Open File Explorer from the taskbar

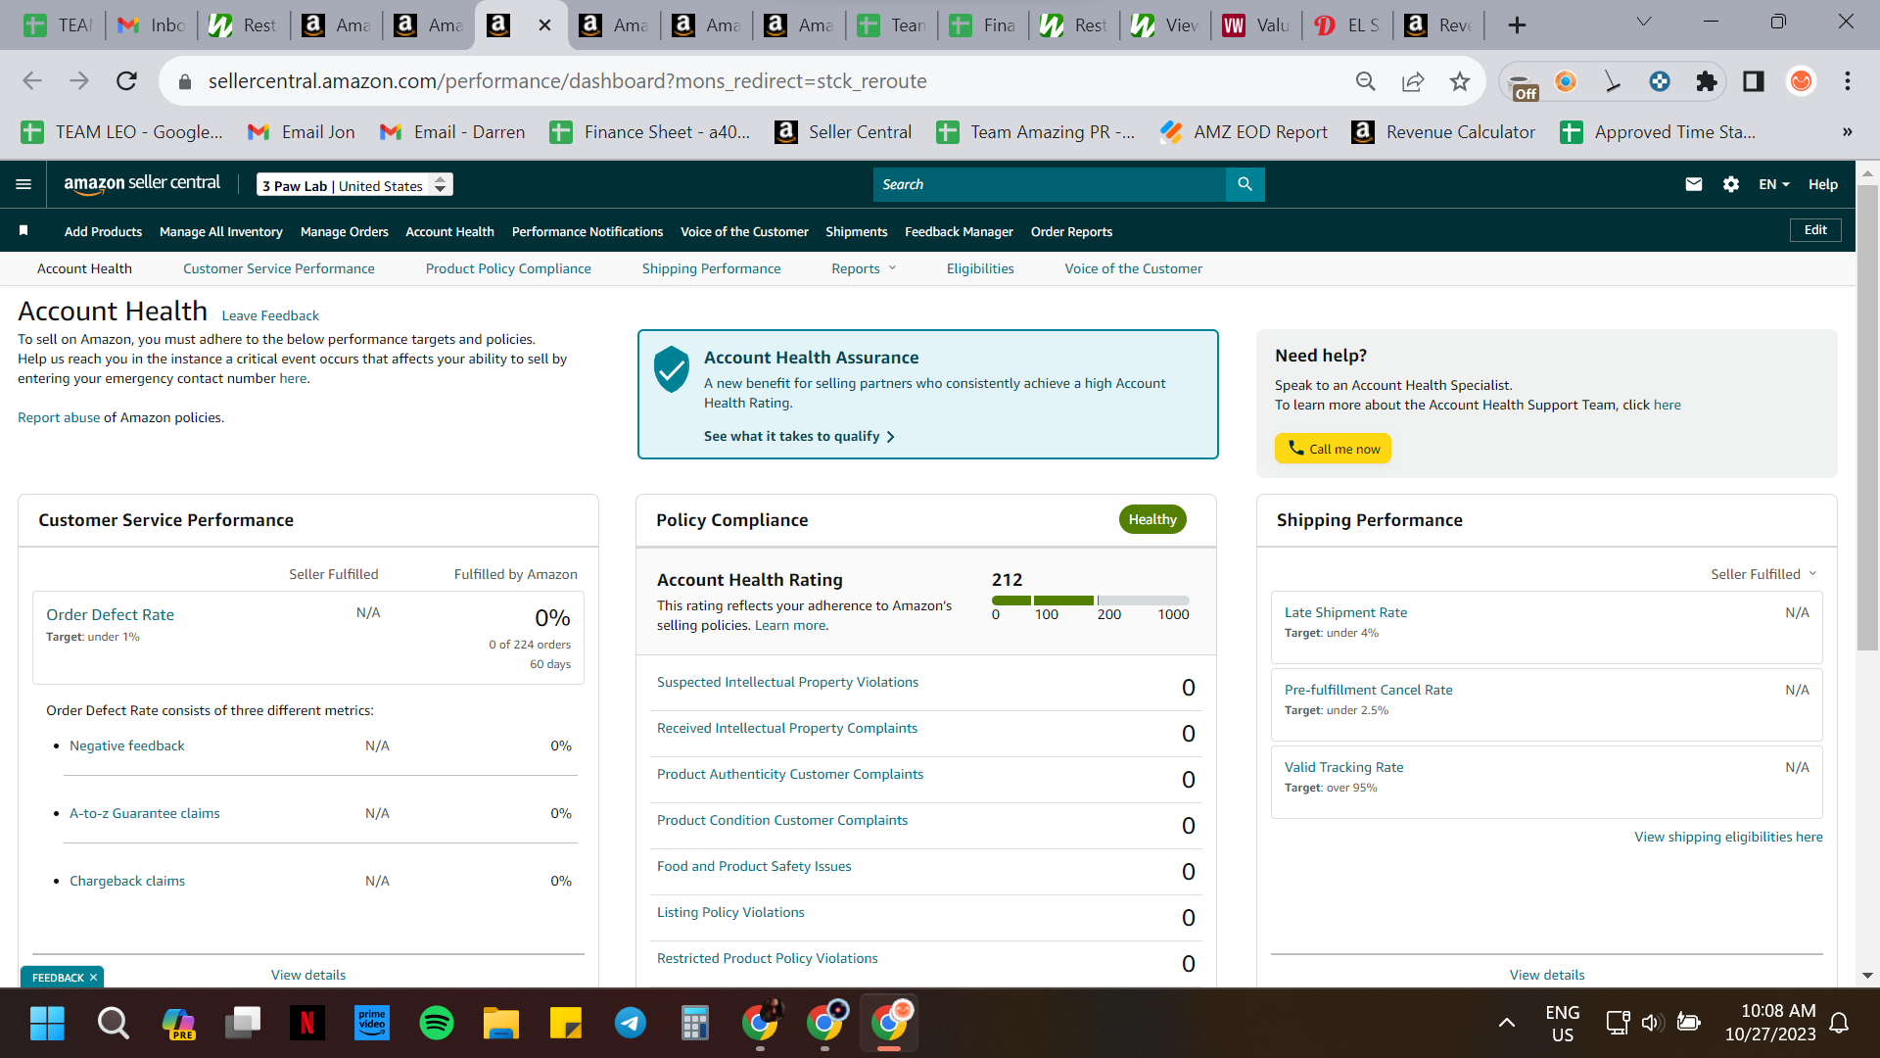coord(501,1024)
